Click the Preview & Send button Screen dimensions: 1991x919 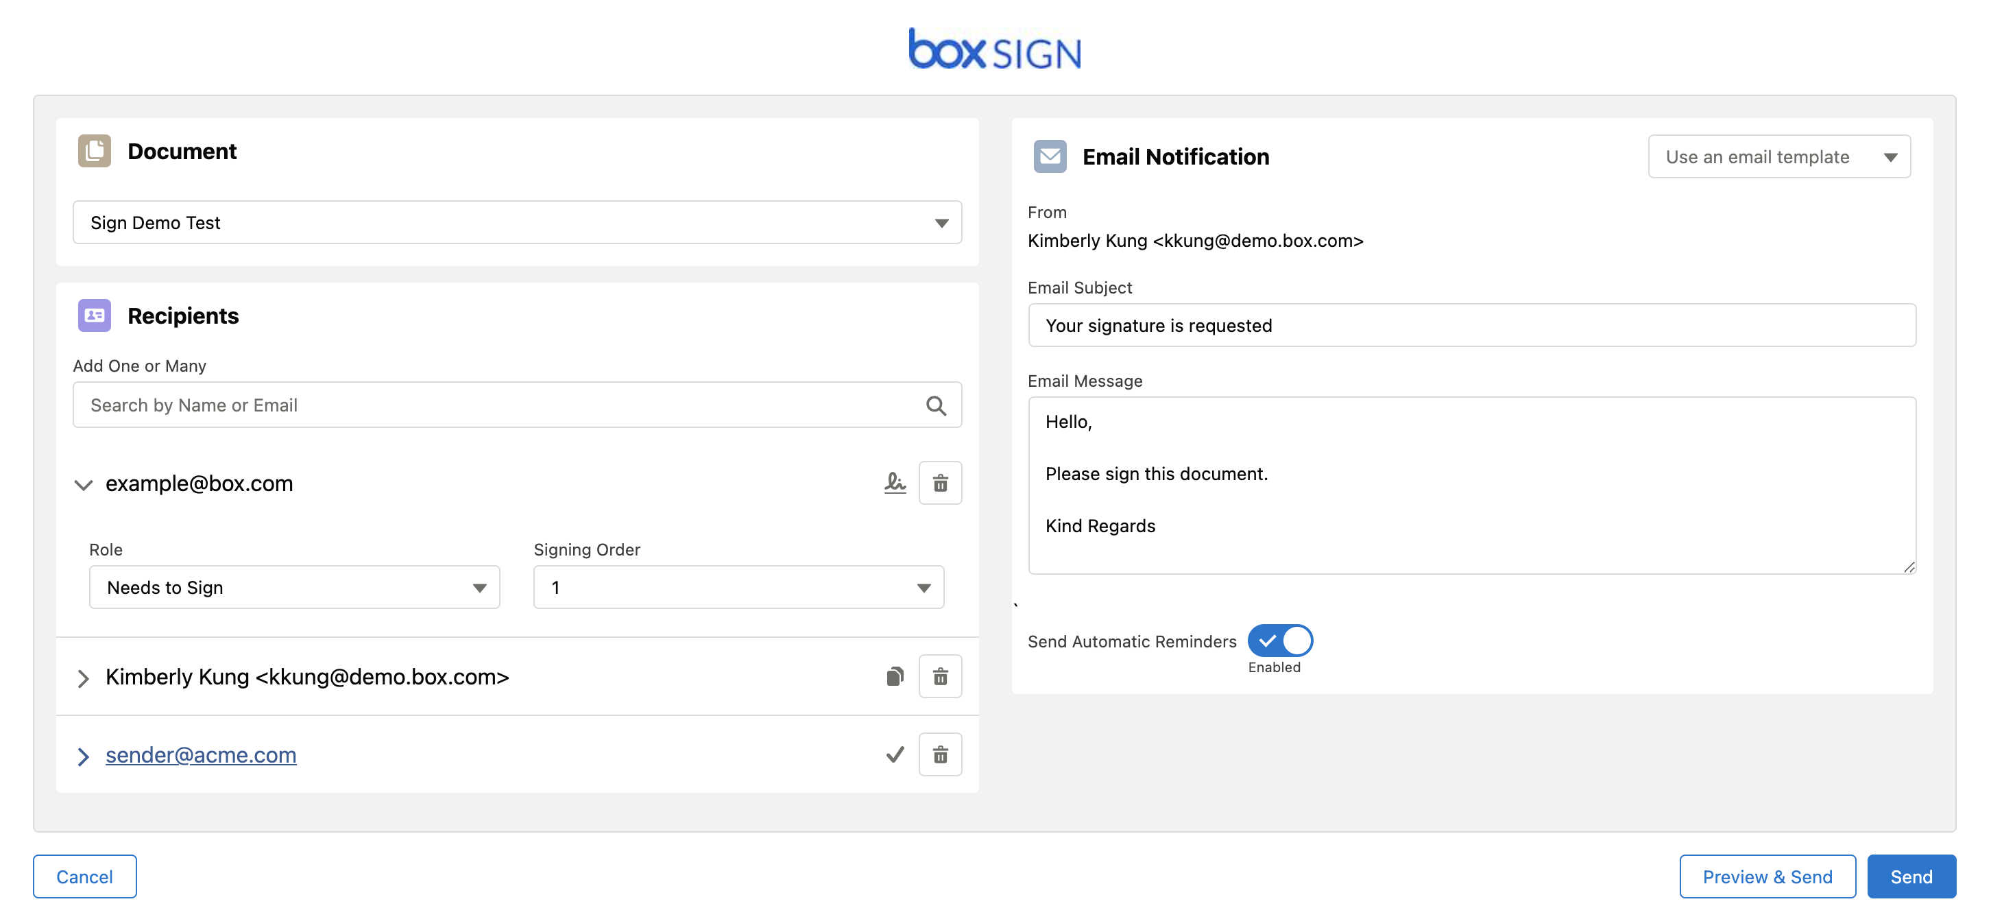pyautogui.click(x=1767, y=876)
